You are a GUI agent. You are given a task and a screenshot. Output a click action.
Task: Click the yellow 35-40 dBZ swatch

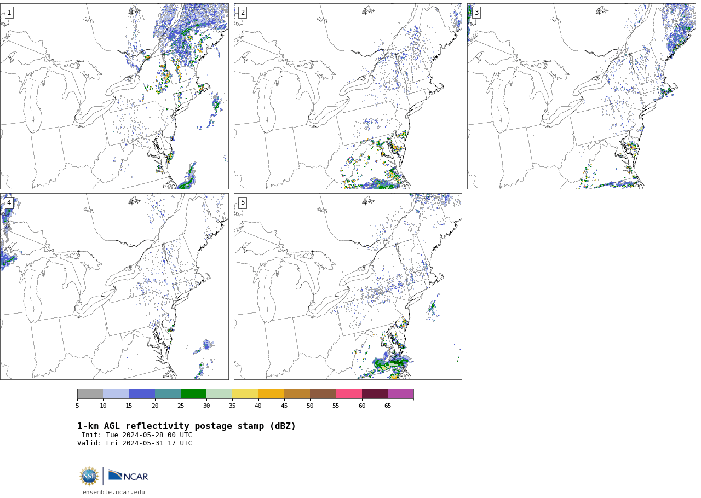tap(245, 394)
